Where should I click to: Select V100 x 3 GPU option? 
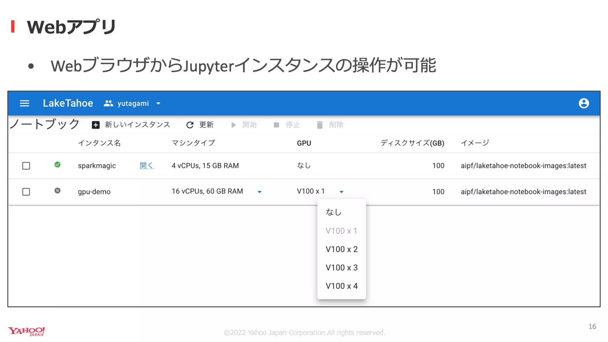point(341,267)
